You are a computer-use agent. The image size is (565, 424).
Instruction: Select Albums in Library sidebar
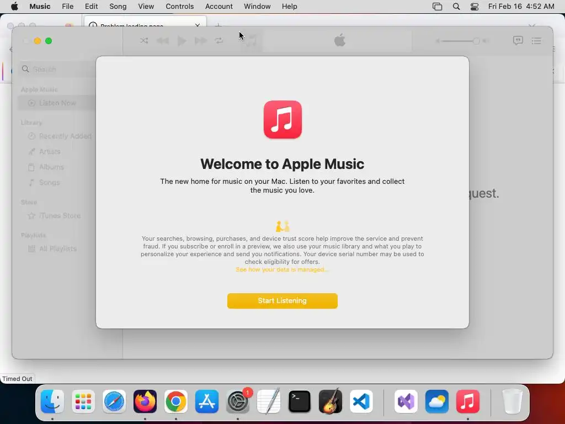(x=46, y=167)
